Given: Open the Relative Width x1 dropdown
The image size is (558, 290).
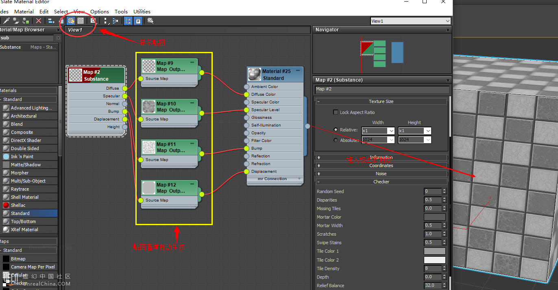Looking at the screenshot, I should tap(391, 131).
